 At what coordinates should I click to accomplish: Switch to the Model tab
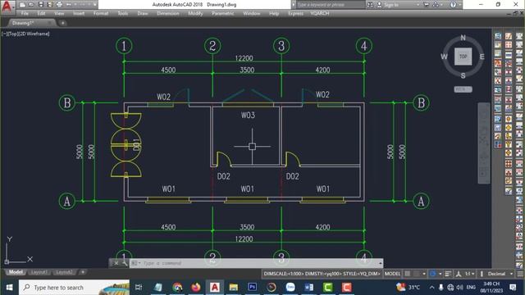coord(16,272)
